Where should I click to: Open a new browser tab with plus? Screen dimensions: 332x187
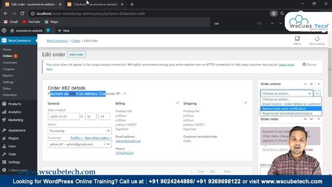132,4
